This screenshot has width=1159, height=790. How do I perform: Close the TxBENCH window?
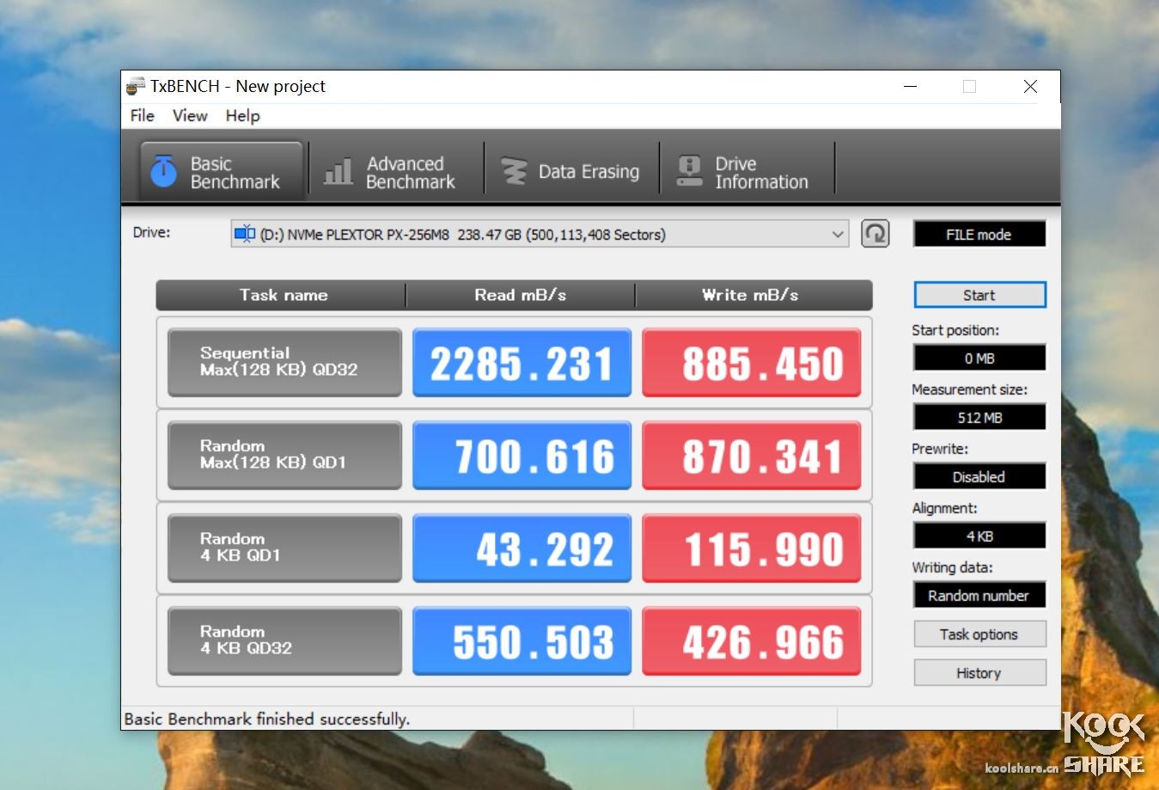click(1030, 86)
